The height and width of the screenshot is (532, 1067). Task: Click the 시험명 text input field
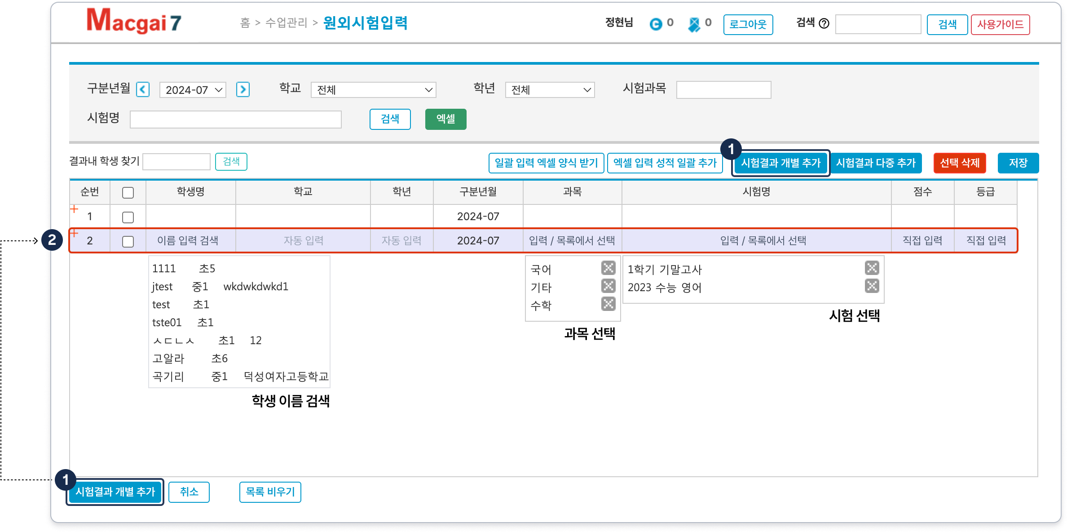pos(236,120)
